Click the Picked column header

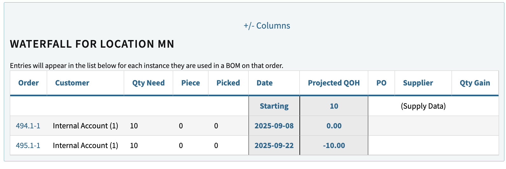pyautogui.click(x=228, y=83)
